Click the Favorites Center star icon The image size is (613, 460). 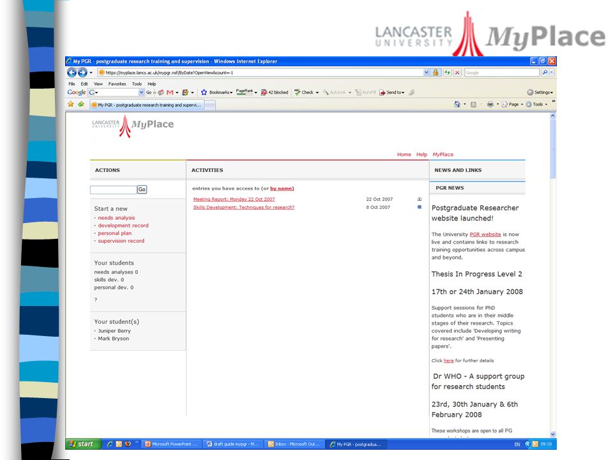71,104
